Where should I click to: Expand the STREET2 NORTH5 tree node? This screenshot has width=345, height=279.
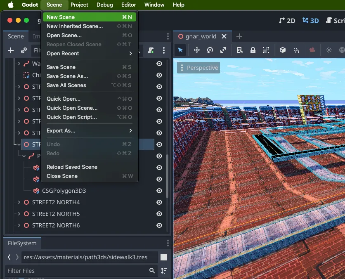(x=19, y=214)
